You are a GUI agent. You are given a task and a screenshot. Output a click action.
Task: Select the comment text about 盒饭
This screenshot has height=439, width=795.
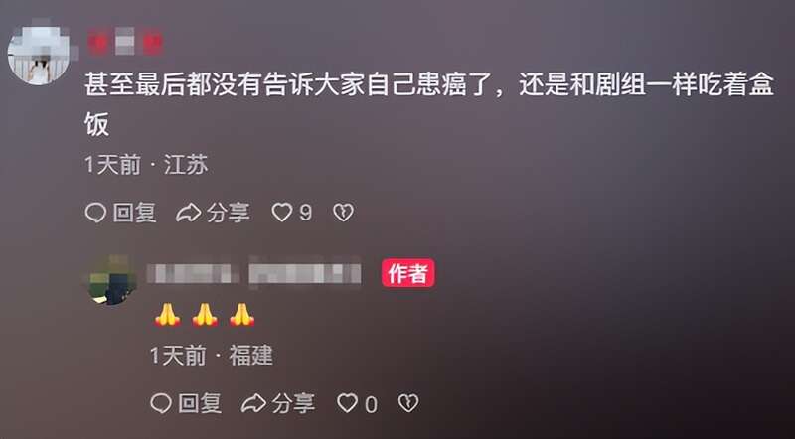click(x=429, y=104)
